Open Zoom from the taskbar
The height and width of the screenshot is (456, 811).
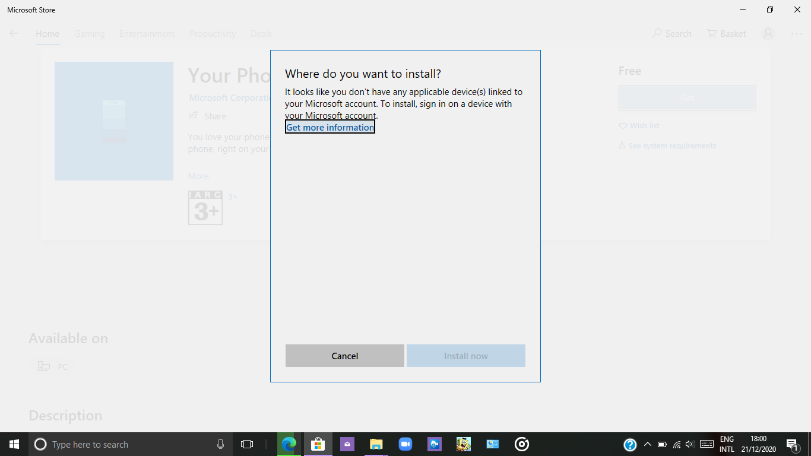point(405,444)
